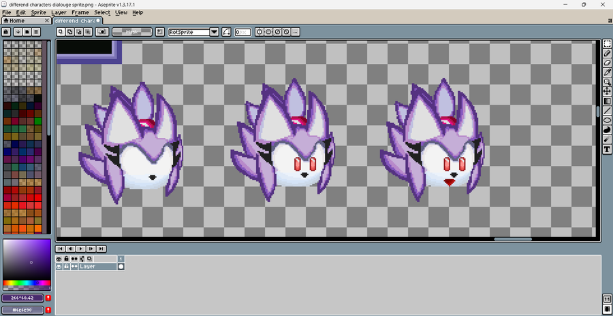Toggle onion skin header icon in timeline
The width and height of the screenshot is (613, 316).
coord(82,259)
